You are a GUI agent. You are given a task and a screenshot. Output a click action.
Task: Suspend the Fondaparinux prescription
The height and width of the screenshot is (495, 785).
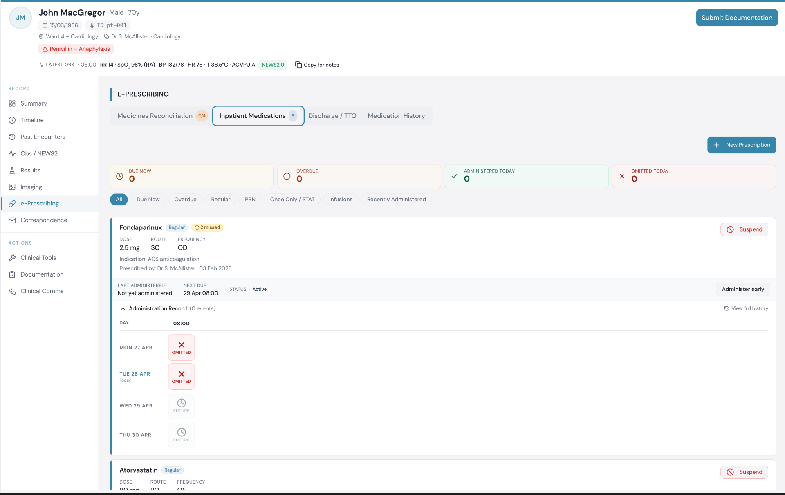[744, 229]
